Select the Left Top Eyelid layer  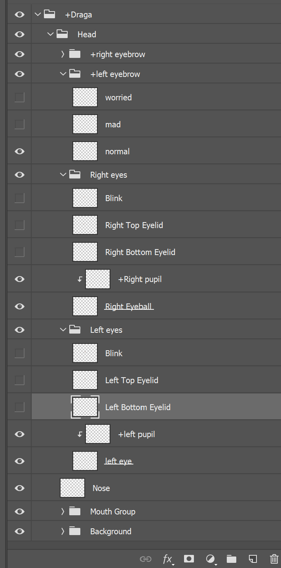(156, 380)
